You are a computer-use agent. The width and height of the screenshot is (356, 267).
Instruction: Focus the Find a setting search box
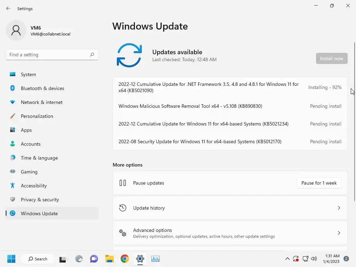tap(52, 55)
